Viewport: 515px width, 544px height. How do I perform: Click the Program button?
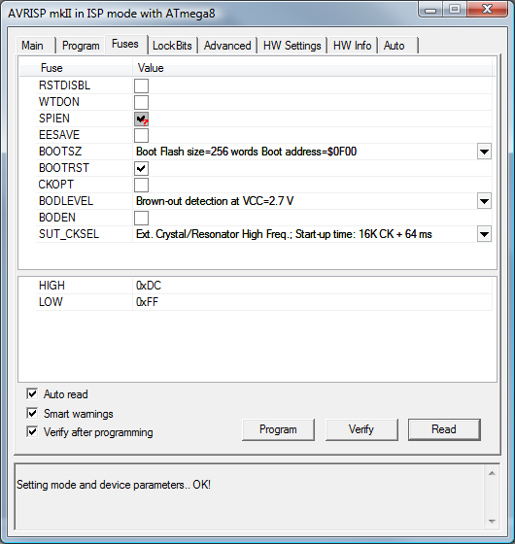click(278, 429)
